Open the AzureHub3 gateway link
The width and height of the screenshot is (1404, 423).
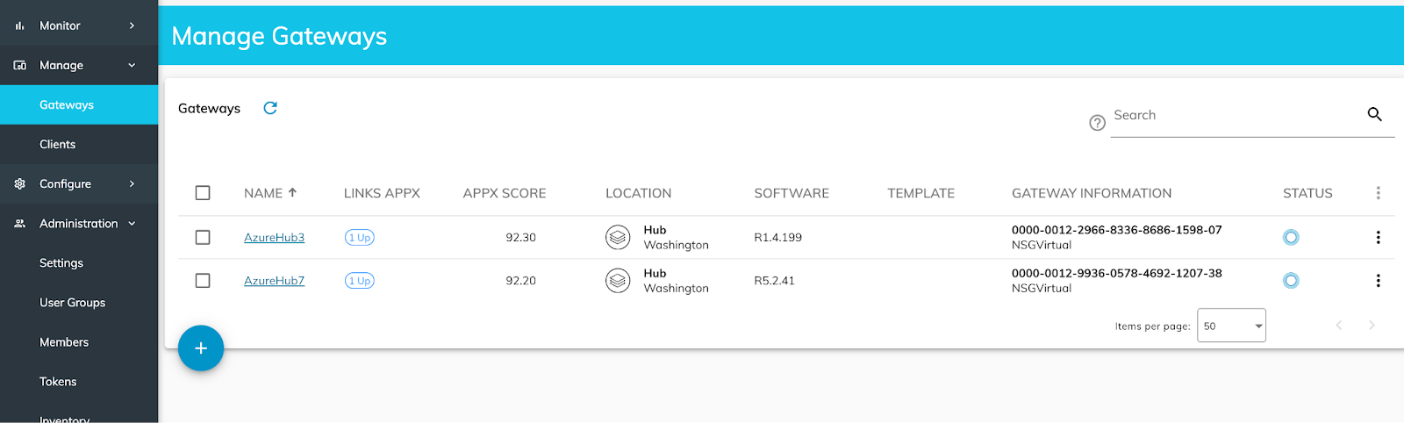tap(274, 237)
